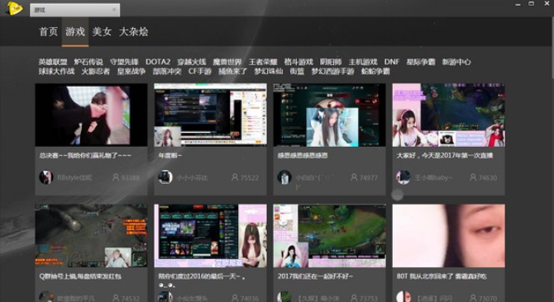Open the 英雄联盟 category
Screen dimensions: 554x302
click(53, 62)
